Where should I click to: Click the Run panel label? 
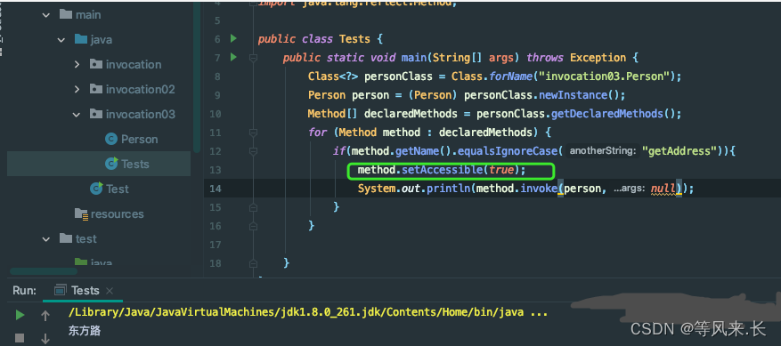(x=24, y=290)
